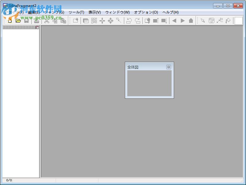Click the diamond expand-arrows icon
This screenshot has width=246, height=185.
pyautogui.click(x=111, y=21)
